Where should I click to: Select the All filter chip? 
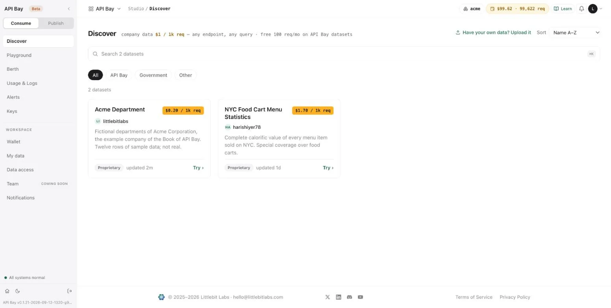pos(95,75)
